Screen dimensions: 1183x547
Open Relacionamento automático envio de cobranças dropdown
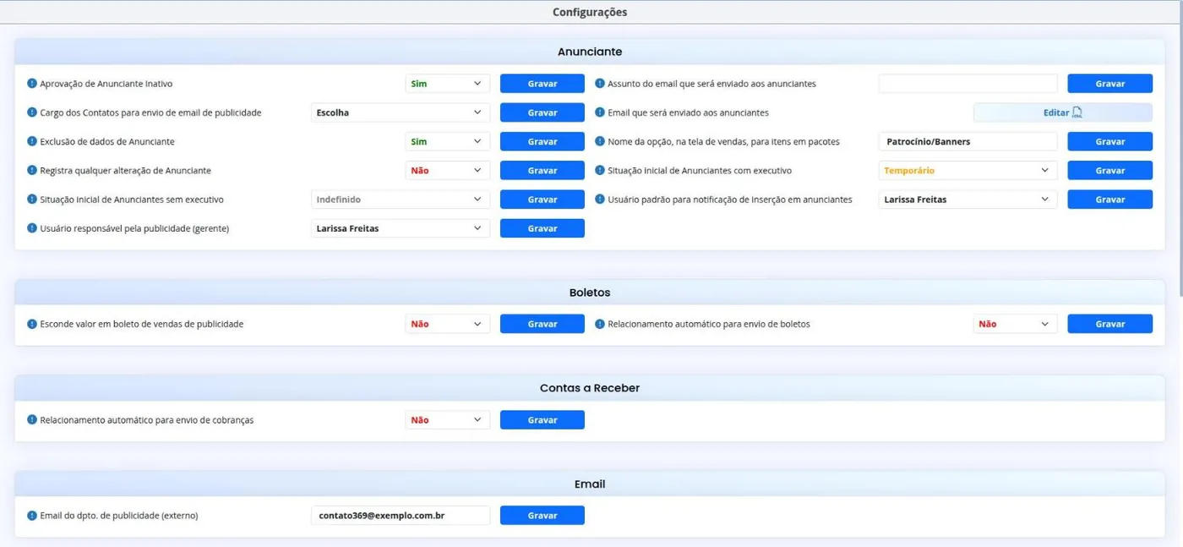(x=448, y=420)
